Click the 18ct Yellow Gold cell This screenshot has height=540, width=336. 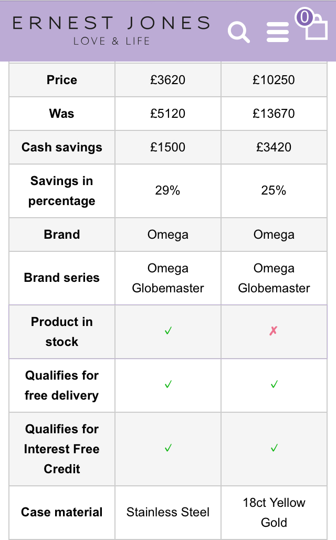point(274,512)
